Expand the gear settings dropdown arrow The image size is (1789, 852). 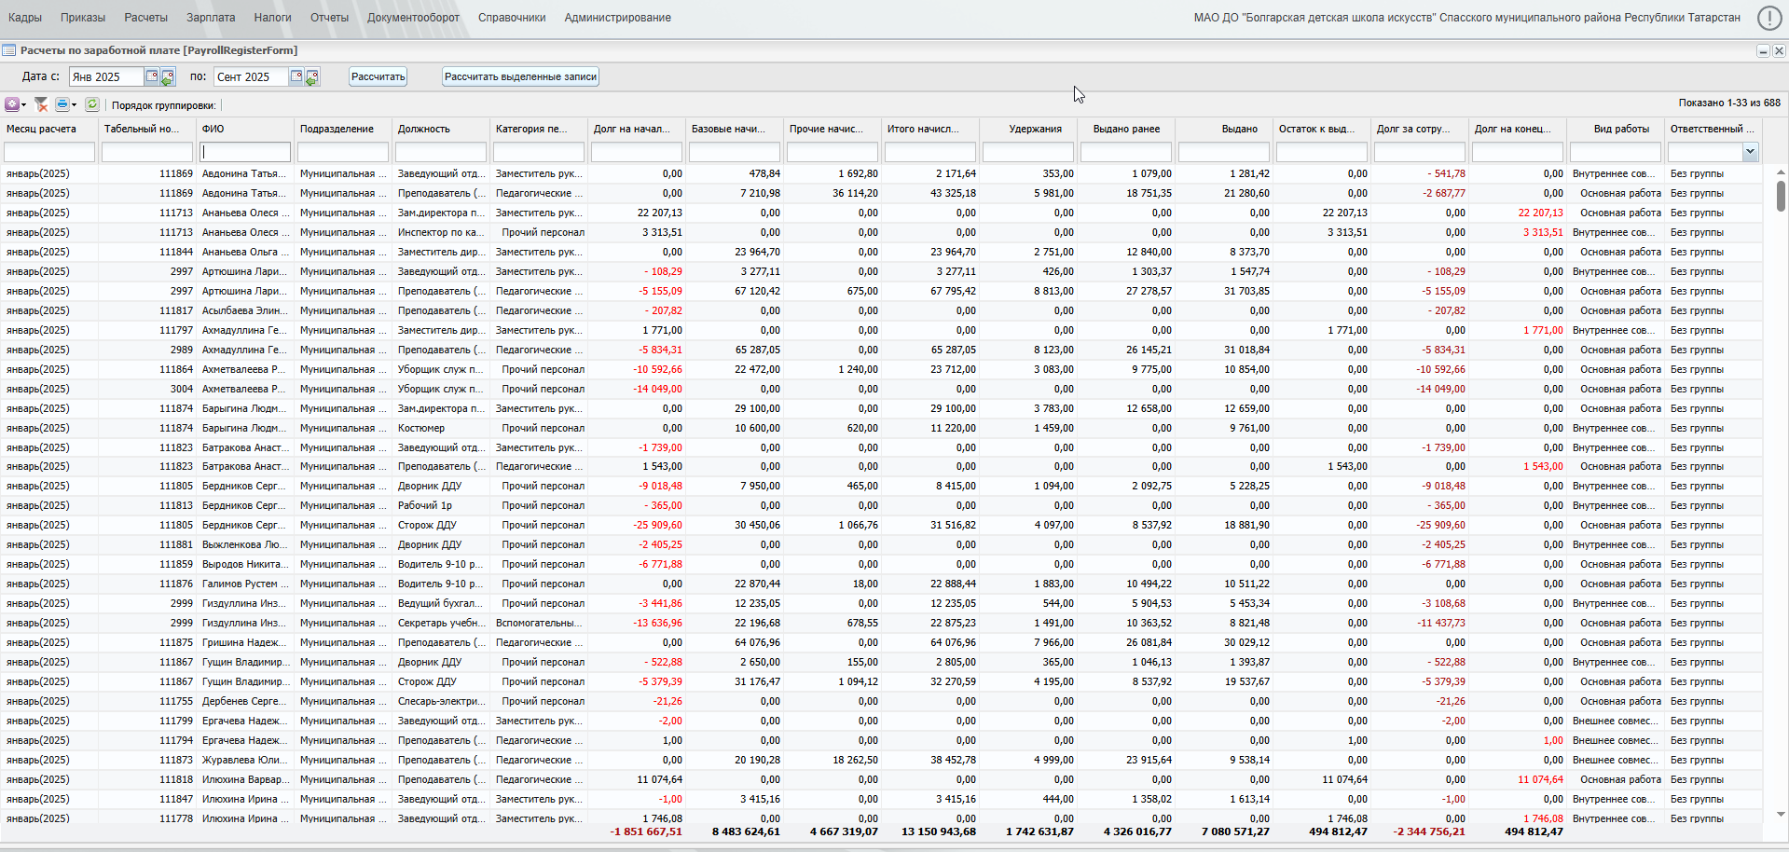[x=24, y=105]
